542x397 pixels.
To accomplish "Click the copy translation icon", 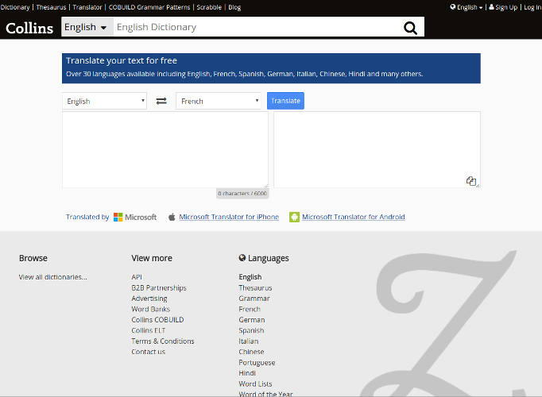I will 470,181.
